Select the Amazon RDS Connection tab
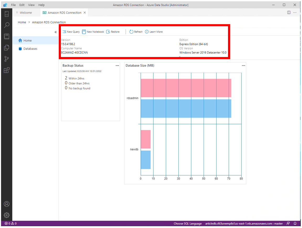 click(65, 13)
